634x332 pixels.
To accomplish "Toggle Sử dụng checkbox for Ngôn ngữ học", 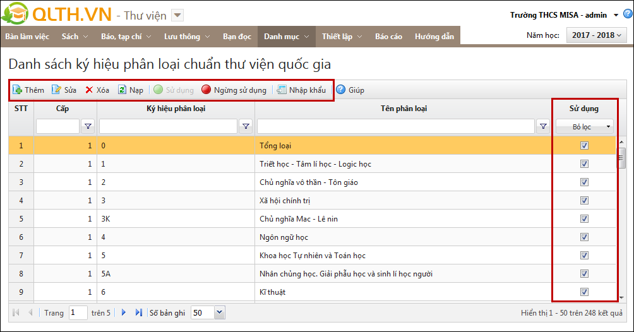I will pos(584,237).
